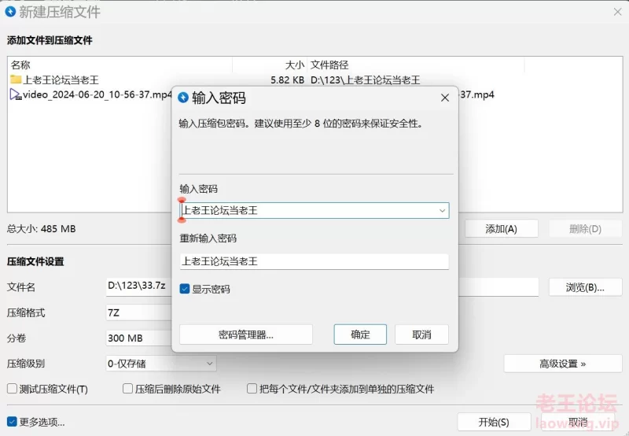Click the 总大小: 485 MB text
The height and width of the screenshot is (436, 629).
click(42, 229)
